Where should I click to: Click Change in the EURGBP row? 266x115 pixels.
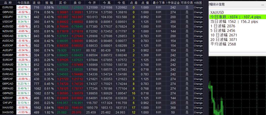(x=198, y=55)
